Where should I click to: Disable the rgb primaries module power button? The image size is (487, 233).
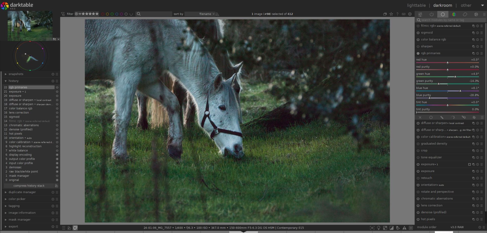(x=418, y=53)
